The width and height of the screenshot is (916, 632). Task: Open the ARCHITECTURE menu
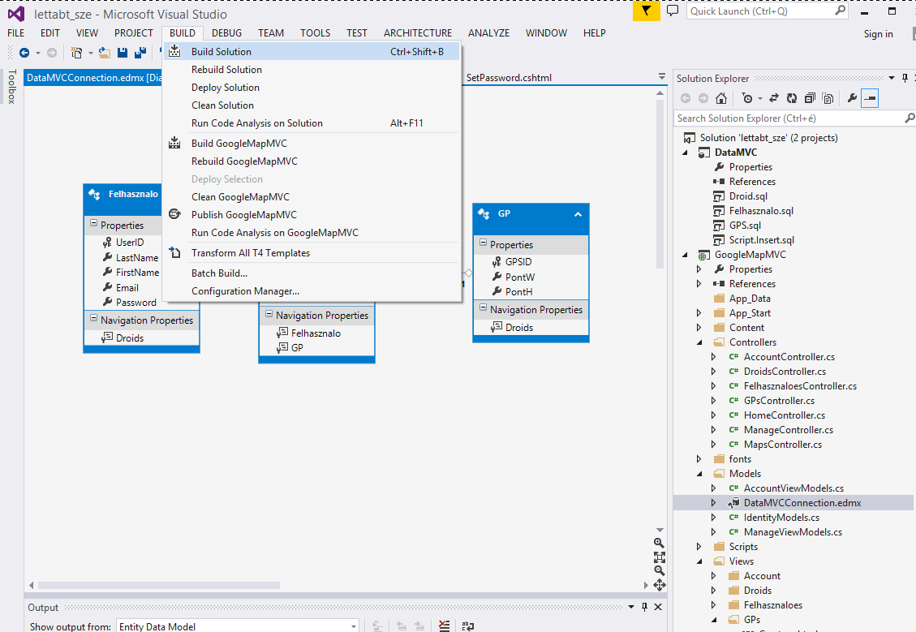coord(418,32)
